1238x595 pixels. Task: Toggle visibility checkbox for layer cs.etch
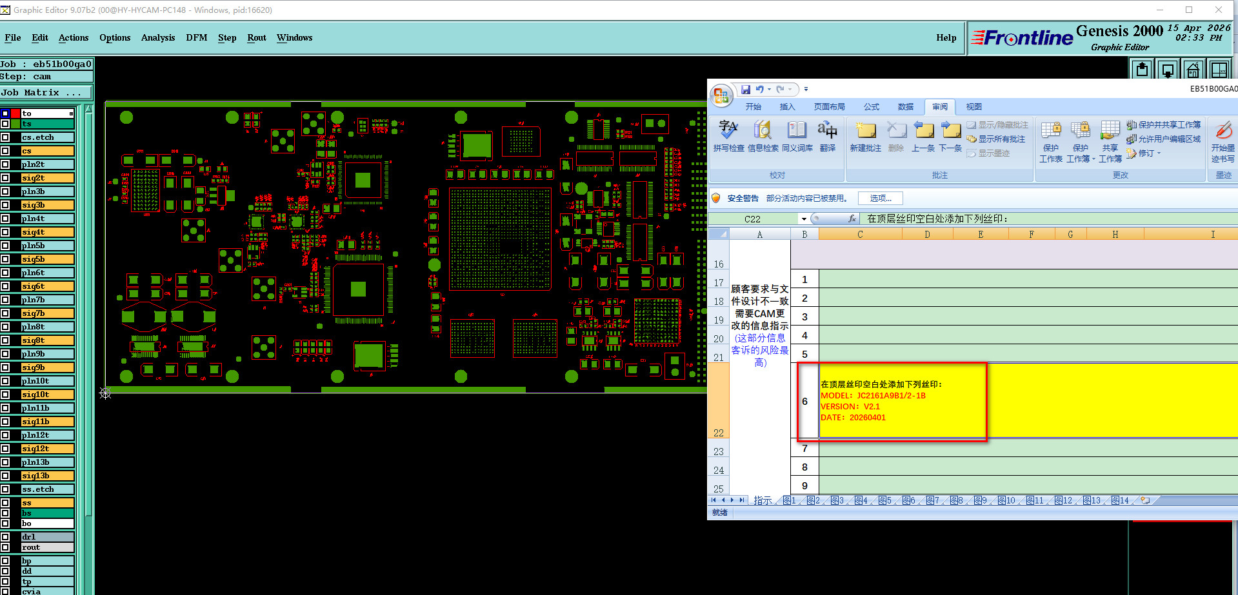[x=5, y=137]
